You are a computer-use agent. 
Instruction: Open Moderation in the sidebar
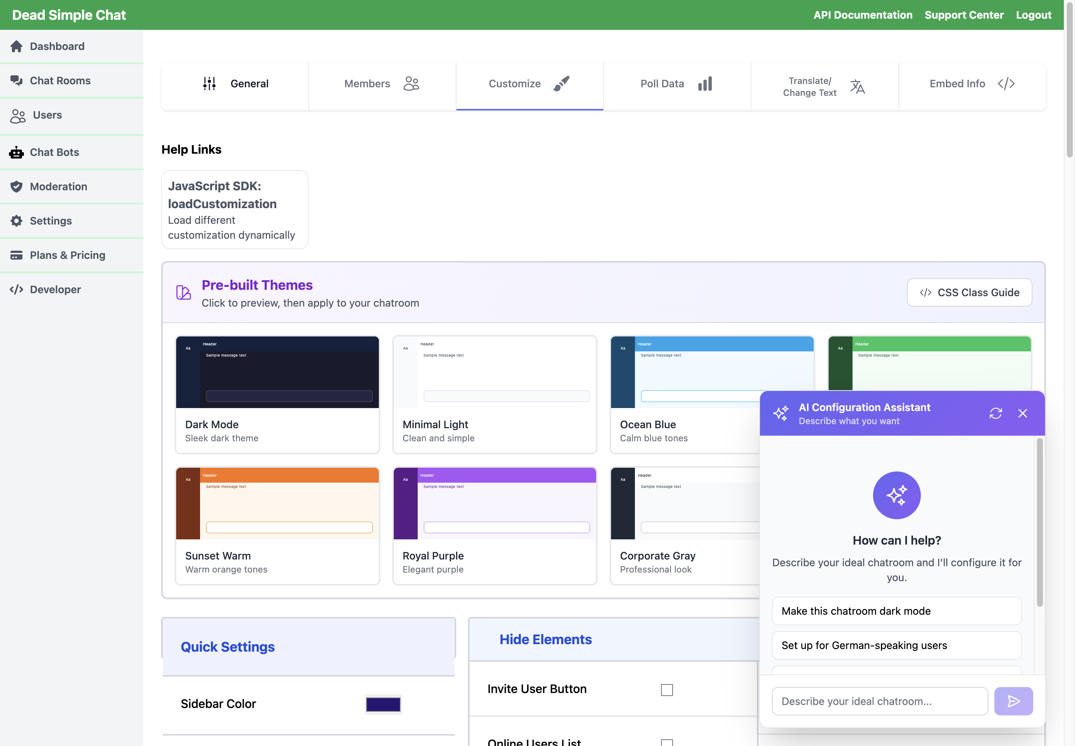tap(72, 186)
